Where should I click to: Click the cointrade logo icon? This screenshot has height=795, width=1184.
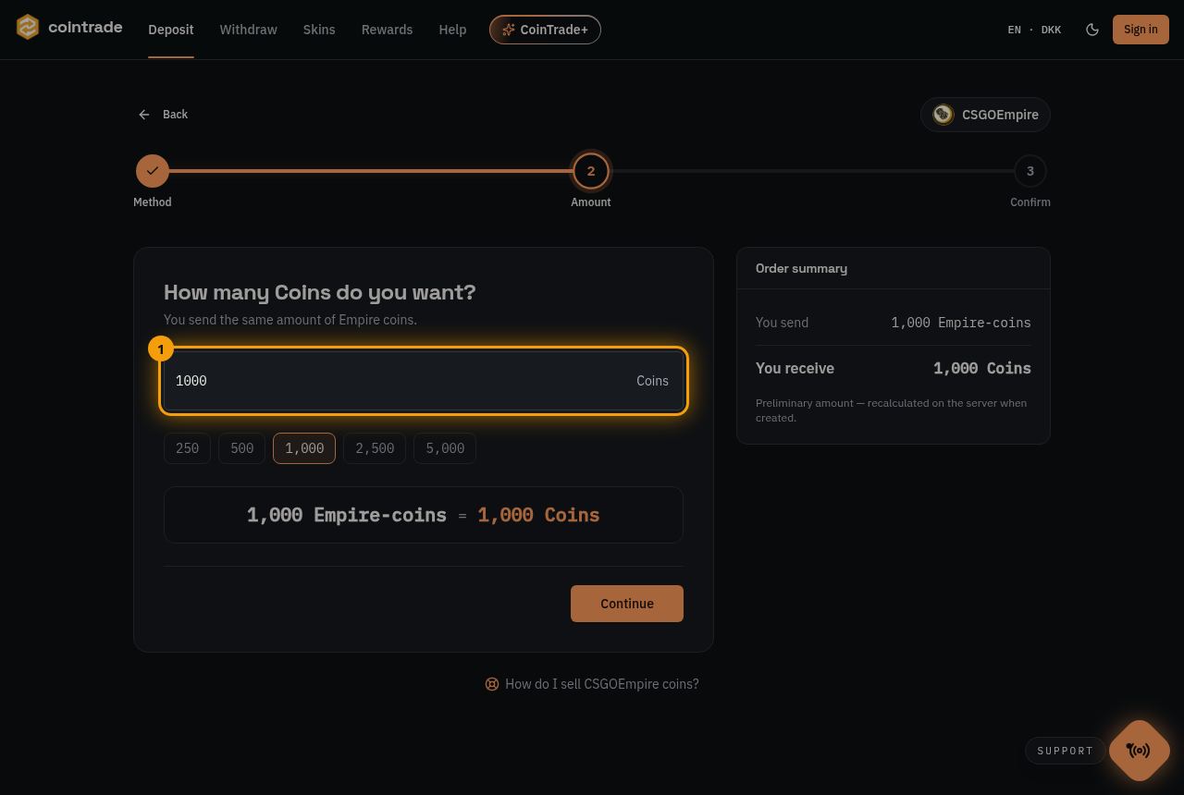28,28
